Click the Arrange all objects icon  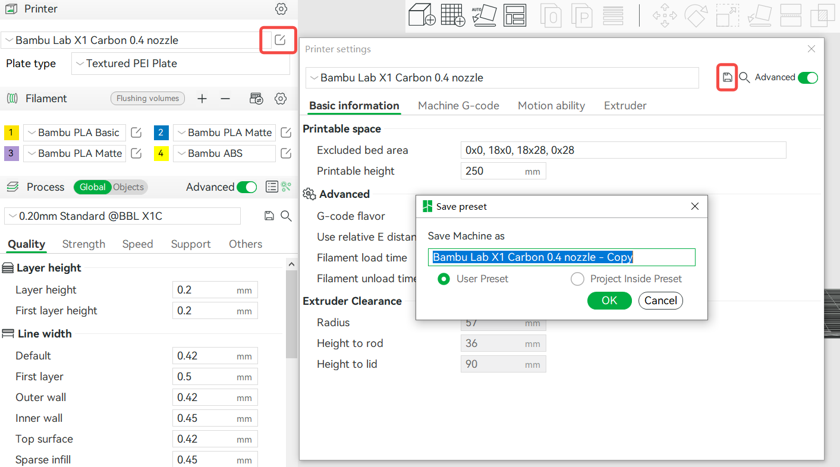(515, 15)
